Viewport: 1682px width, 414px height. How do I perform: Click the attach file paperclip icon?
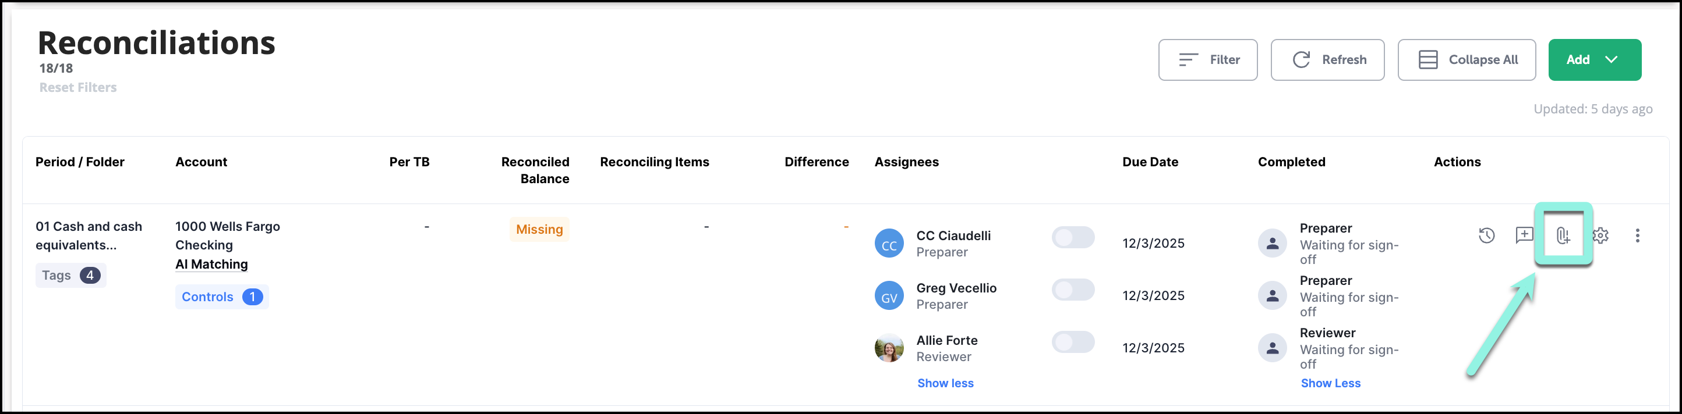(1563, 235)
